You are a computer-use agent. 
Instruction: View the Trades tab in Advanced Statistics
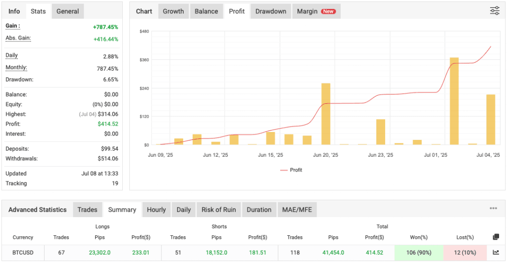click(87, 210)
